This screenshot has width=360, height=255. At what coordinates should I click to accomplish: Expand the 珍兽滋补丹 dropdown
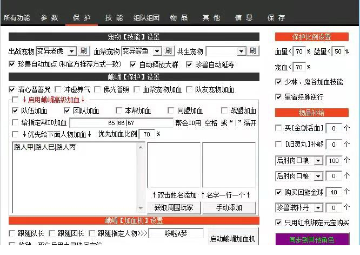(x=318, y=208)
